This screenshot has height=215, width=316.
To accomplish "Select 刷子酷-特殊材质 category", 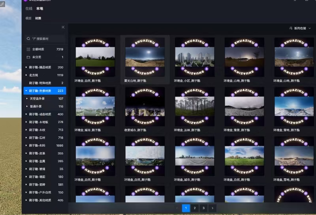I will point(45,83).
